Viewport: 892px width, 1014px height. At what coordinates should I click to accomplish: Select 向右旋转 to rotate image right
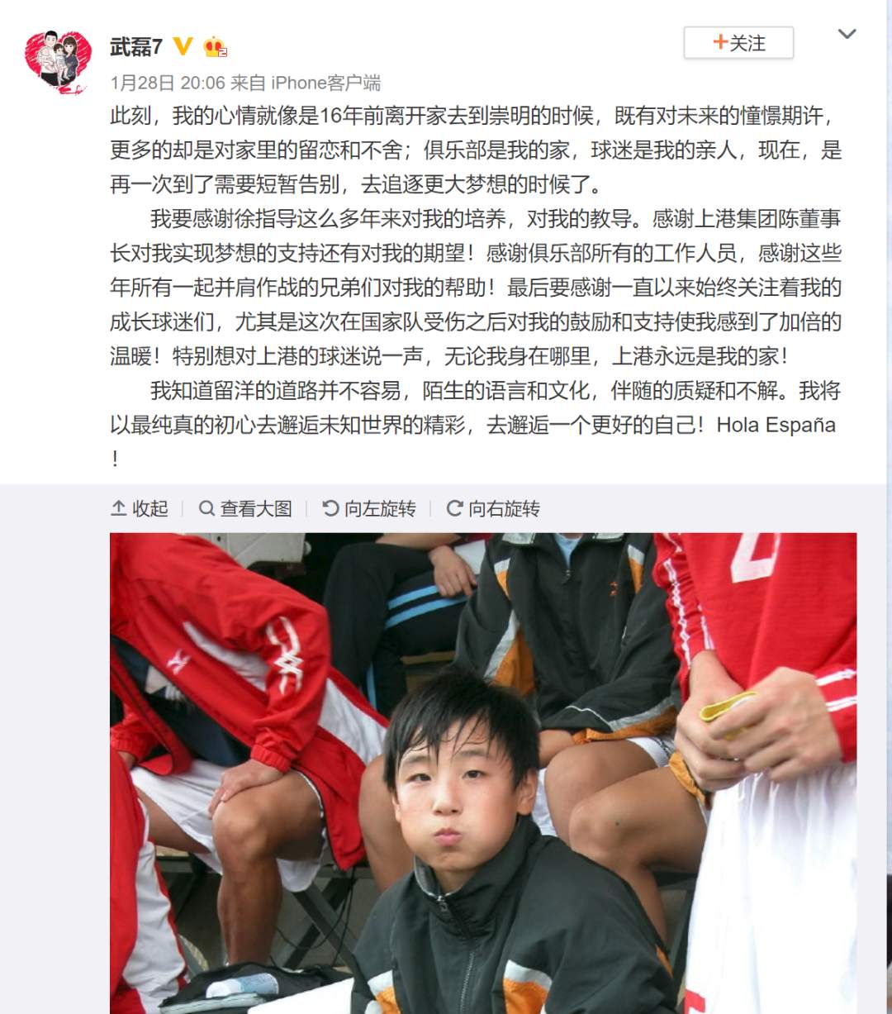504,508
